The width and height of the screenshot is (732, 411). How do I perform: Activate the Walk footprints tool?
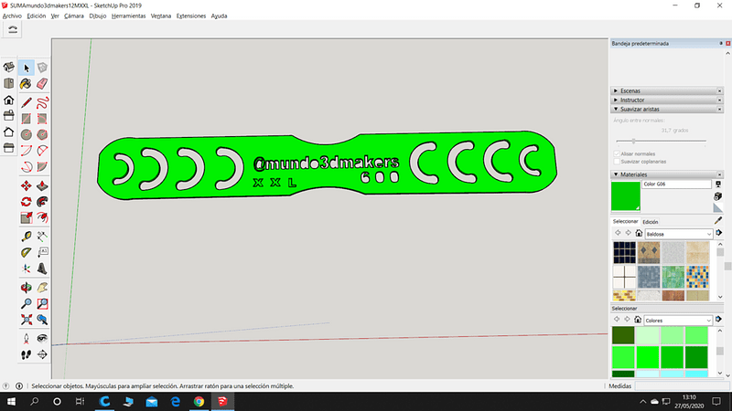tap(27, 354)
